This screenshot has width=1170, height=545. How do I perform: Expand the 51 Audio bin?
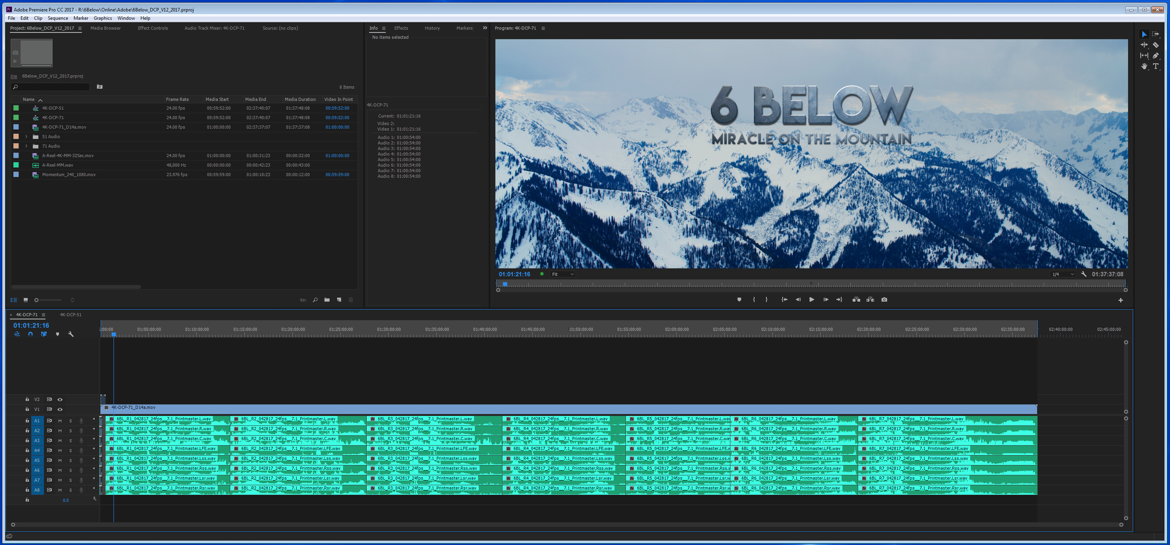tap(27, 137)
